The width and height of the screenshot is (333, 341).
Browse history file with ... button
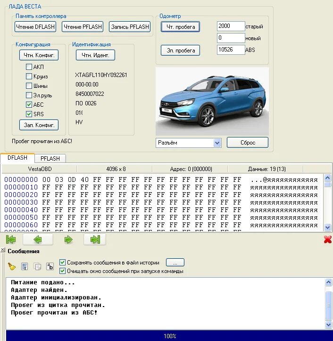(x=175, y=262)
